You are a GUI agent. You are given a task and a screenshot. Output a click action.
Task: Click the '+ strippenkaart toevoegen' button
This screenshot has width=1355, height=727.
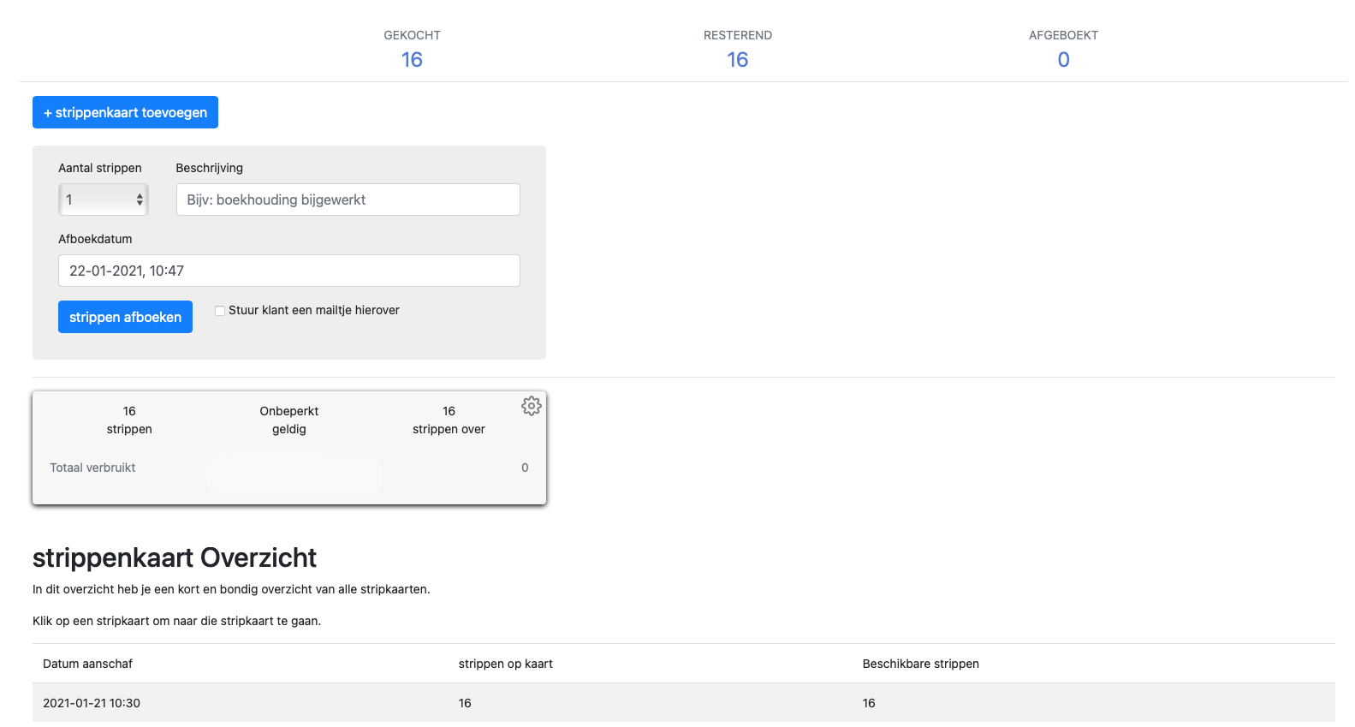(125, 112)
